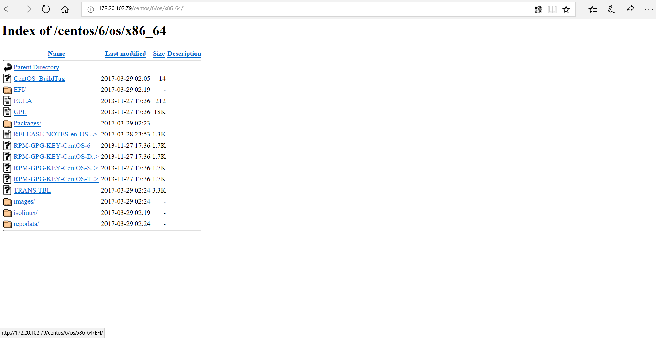The height and width of the screenshot is (339, 656).
Task: Open the translate page icon
Action: click(538, 9)
